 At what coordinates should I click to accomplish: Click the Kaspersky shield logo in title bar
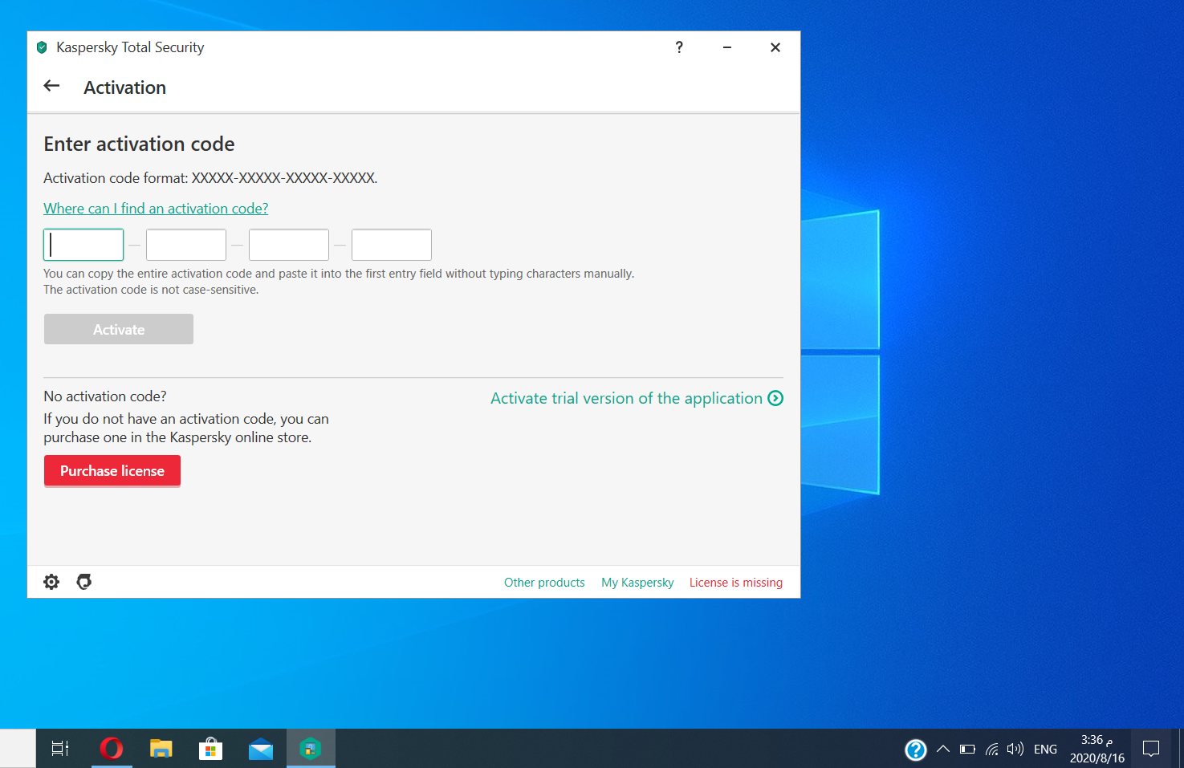tap(42, 47)
